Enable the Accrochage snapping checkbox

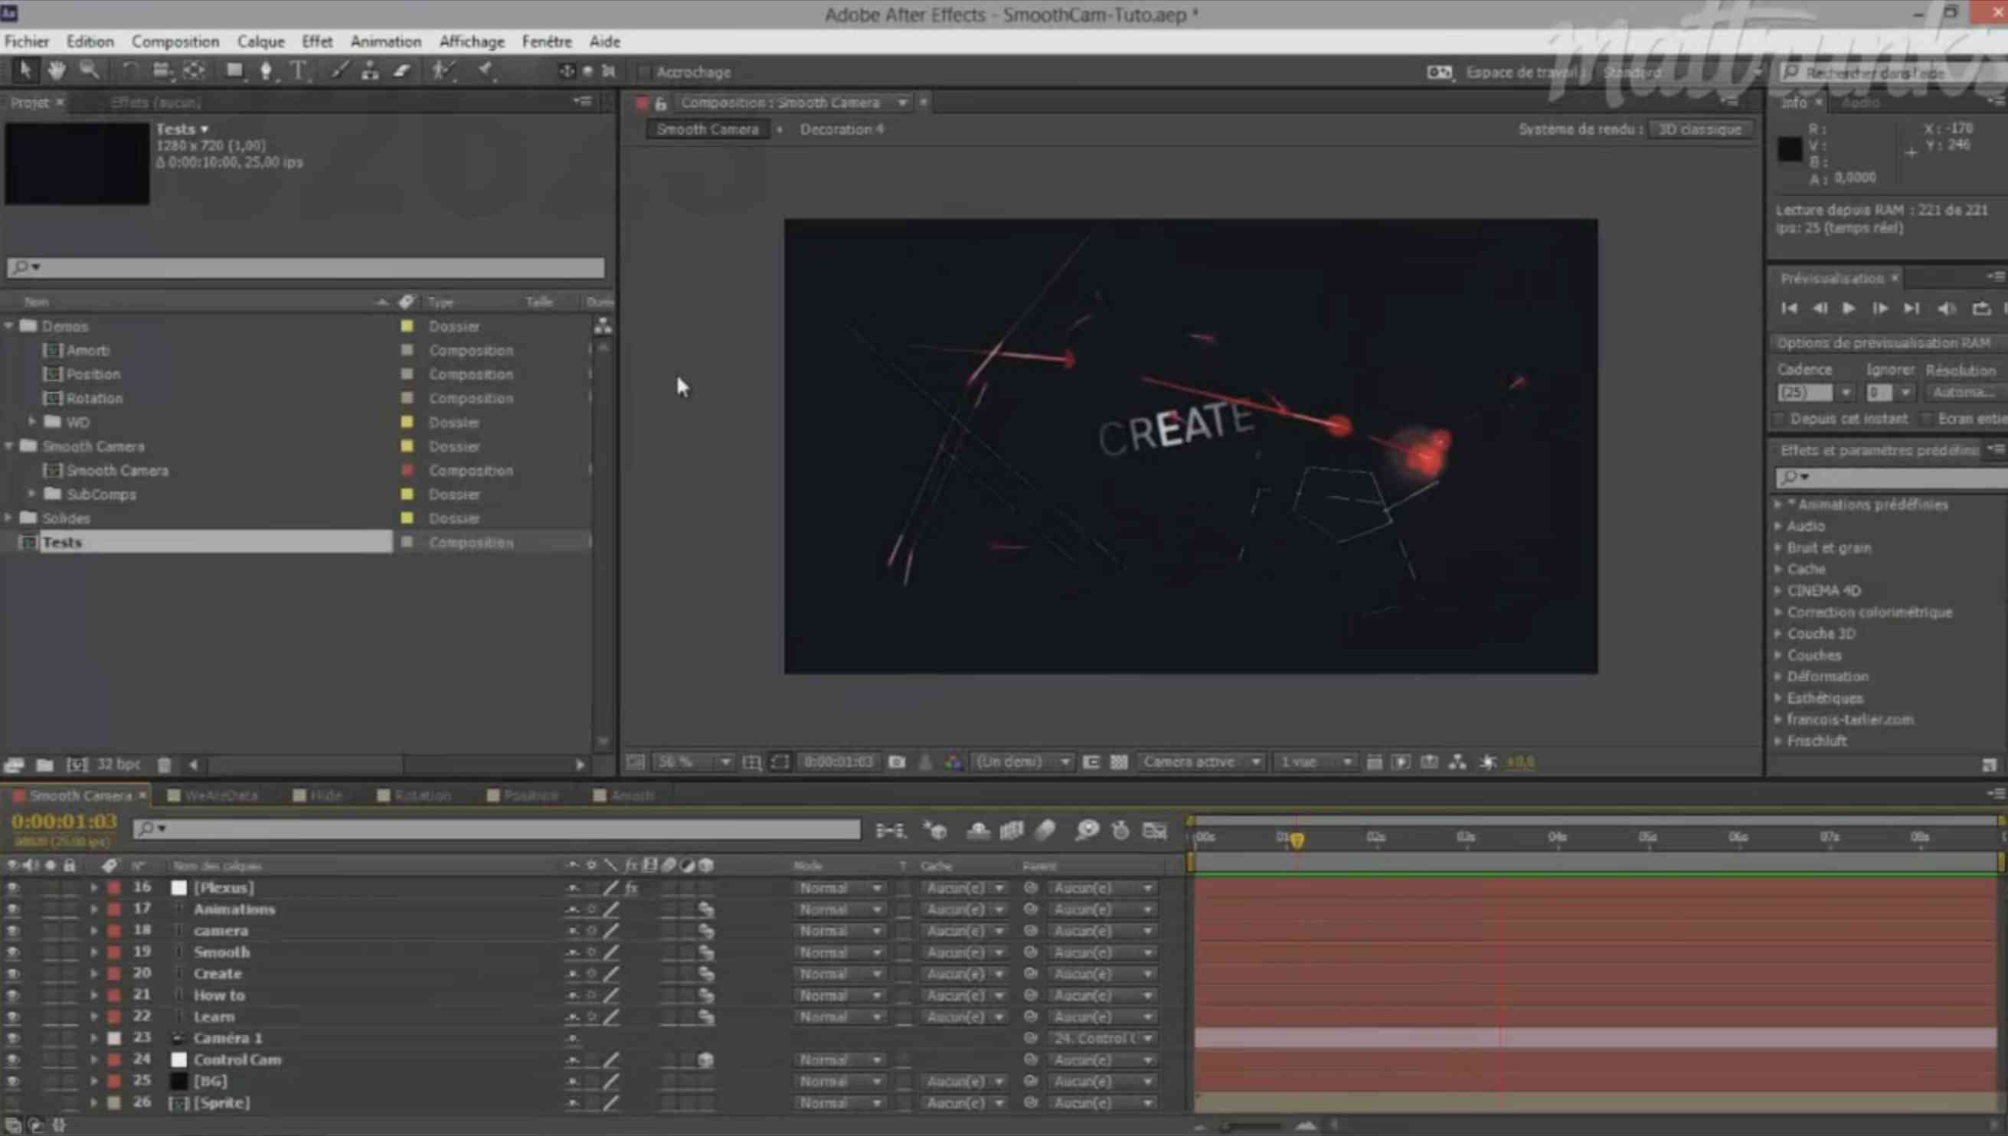(644, 72)
